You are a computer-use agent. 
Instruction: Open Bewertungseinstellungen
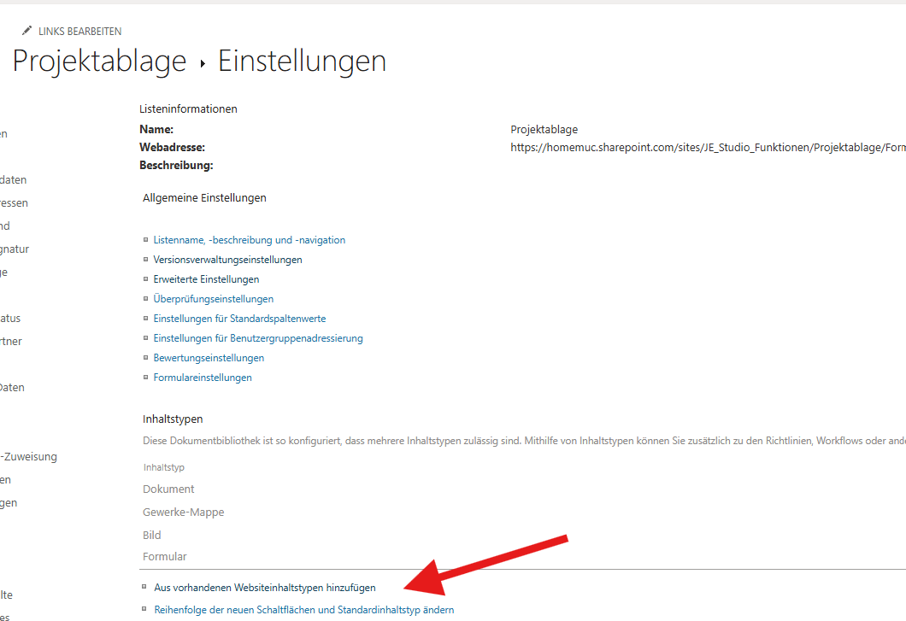209,358
